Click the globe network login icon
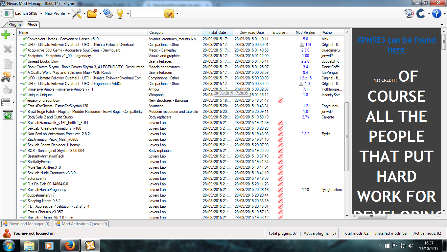447x252 pixels. click(x=409, y=13)
